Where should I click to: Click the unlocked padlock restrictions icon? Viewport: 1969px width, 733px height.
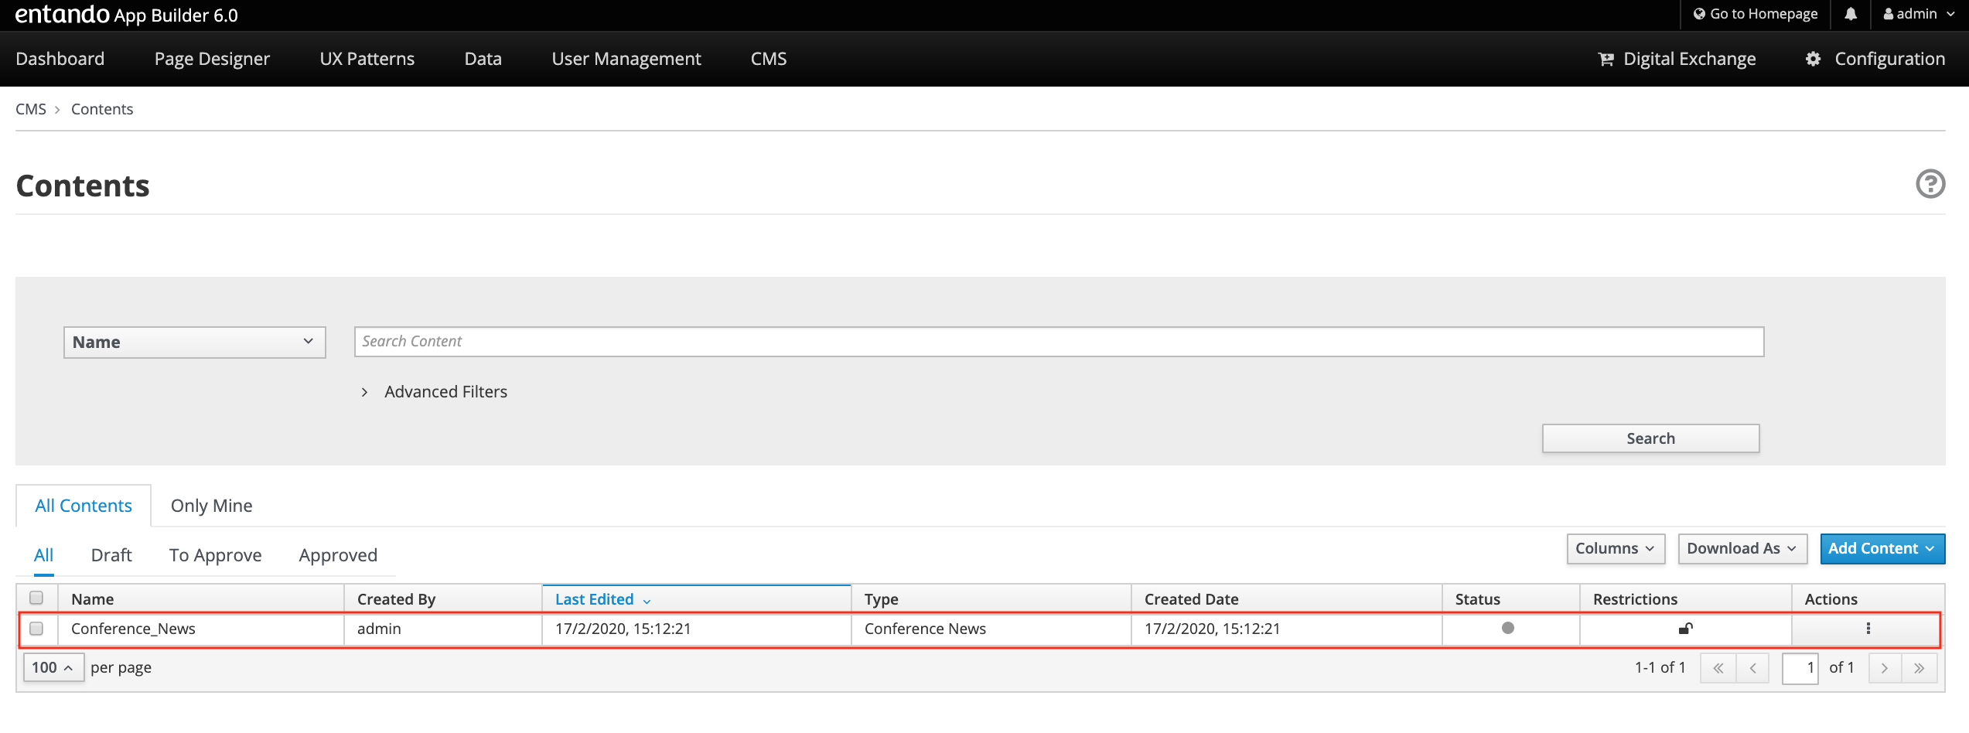[x=1685, y=629]
